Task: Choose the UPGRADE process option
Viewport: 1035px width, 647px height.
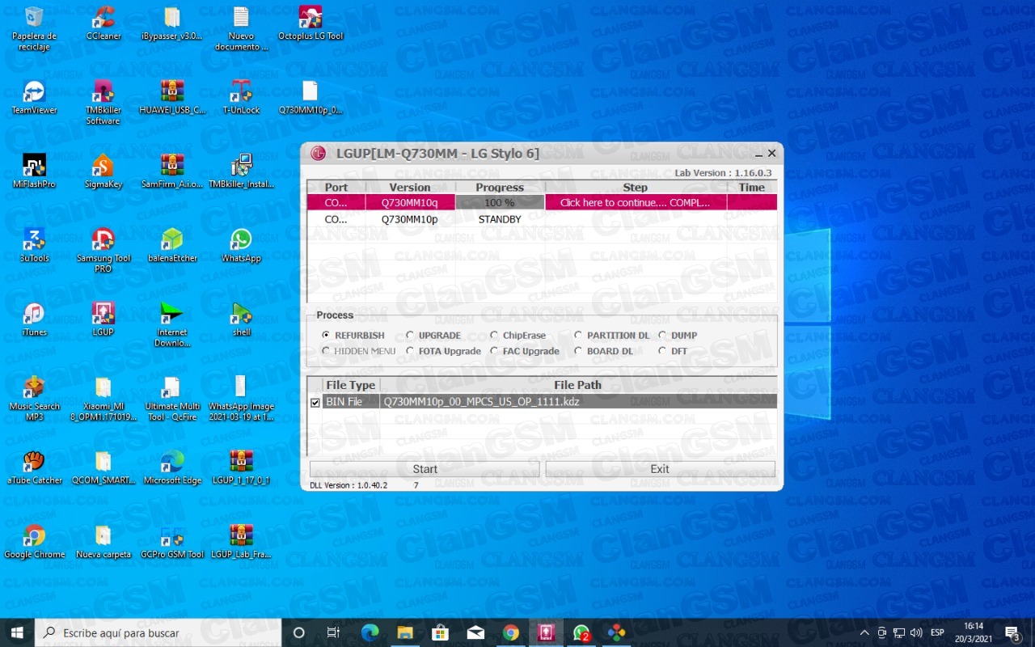Action: click(x=433, y=336)
